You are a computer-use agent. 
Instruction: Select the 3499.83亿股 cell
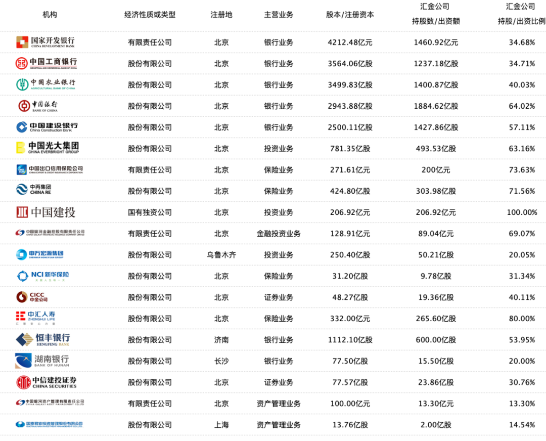[x=350, y=85]
